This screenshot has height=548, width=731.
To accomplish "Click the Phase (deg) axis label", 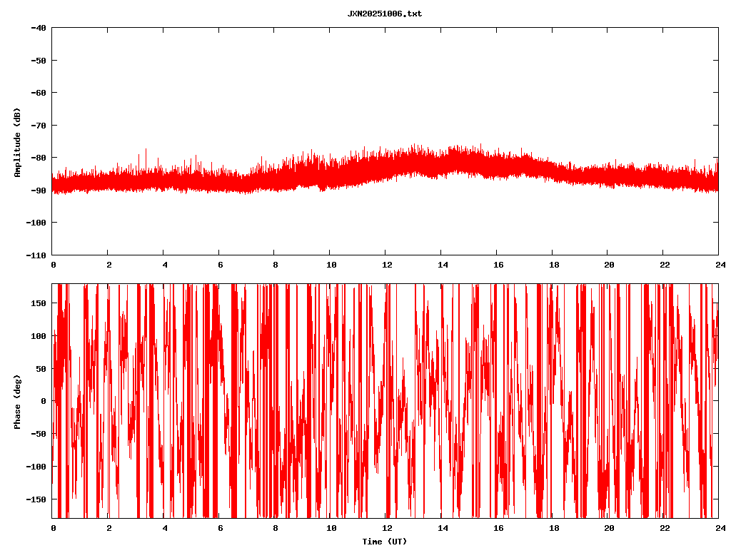I will click(x=16, y=401).
